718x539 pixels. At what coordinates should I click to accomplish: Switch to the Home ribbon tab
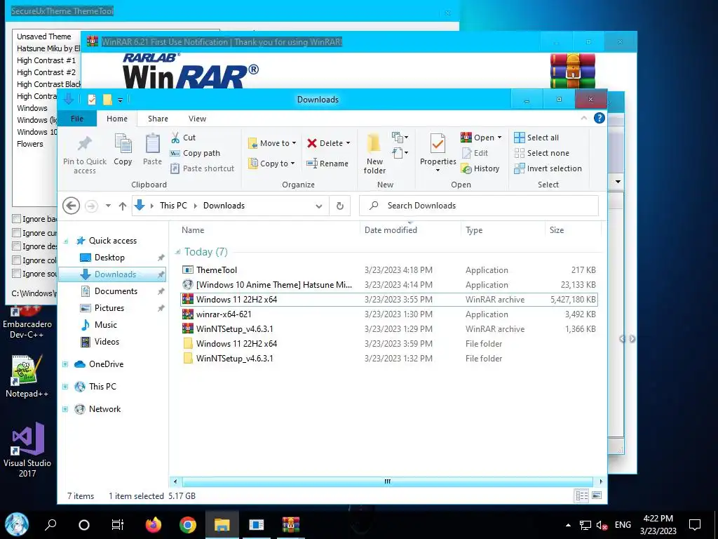(117, 118)
